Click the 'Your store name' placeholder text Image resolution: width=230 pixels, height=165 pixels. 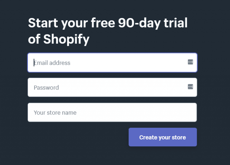pyautogui.click(x=55, y=113)
